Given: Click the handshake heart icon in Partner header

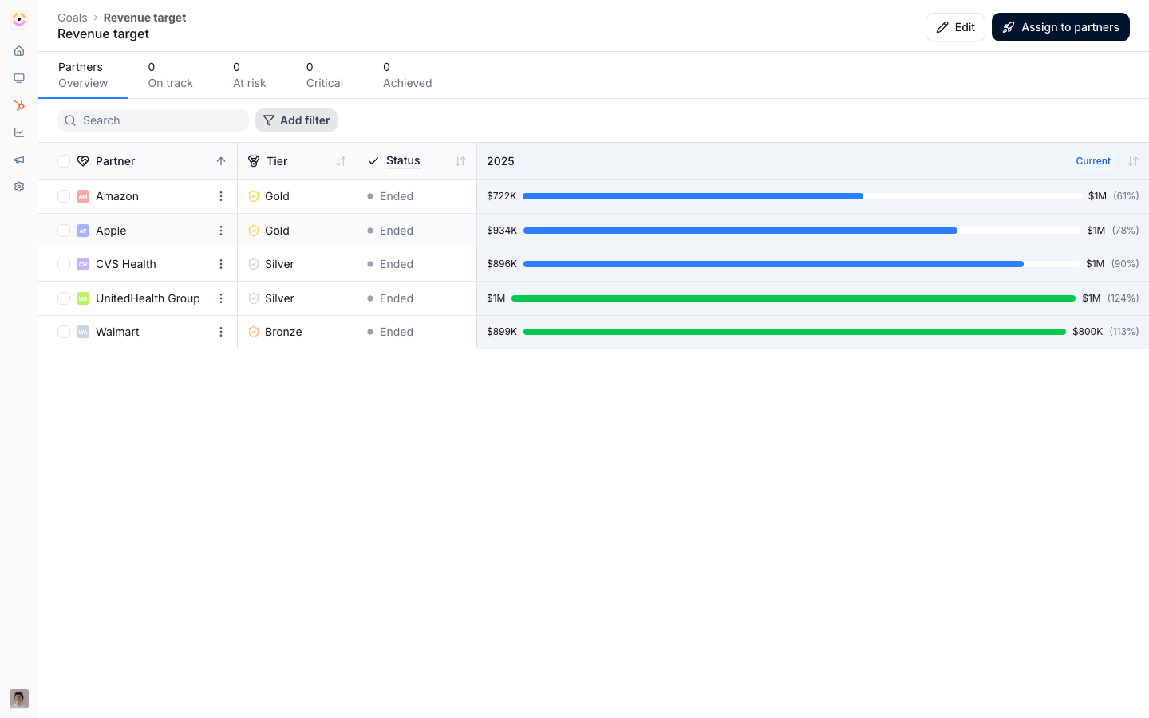Looking at the screenshot, I should point(83,161).
